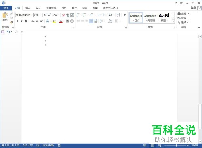The width and height of the screenshot is (202, 148).
Task: Align paragraph text to the right
Action: (x=87, y=21)
